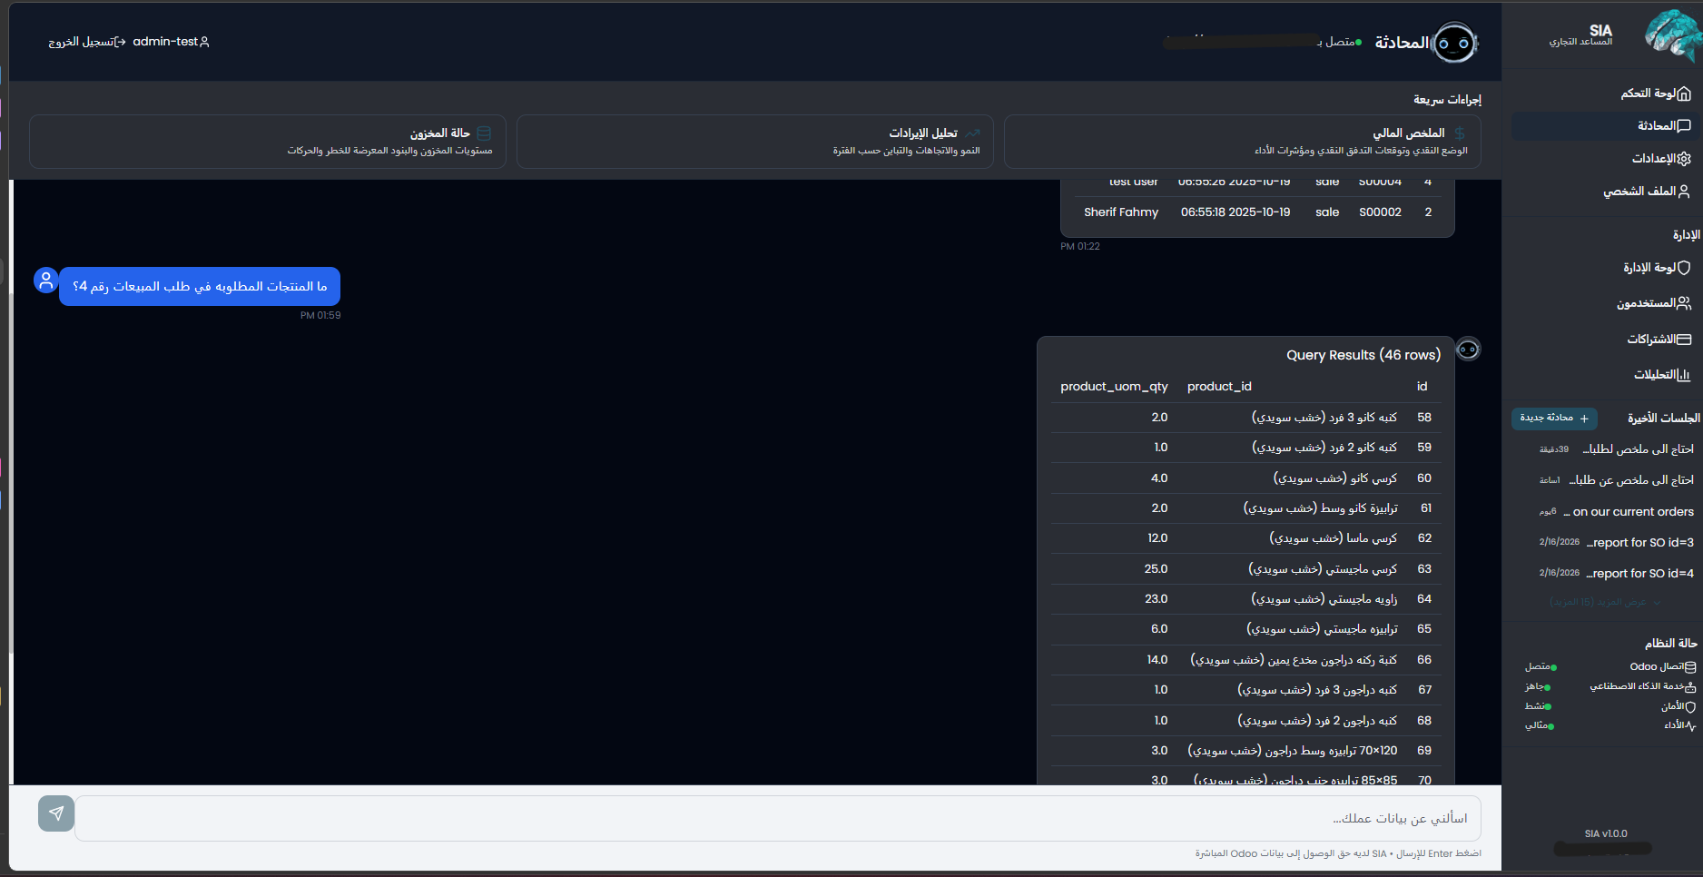Click the shield icon beside لوحة الإدارة

pyautogui.click(x=1684, y=268)
